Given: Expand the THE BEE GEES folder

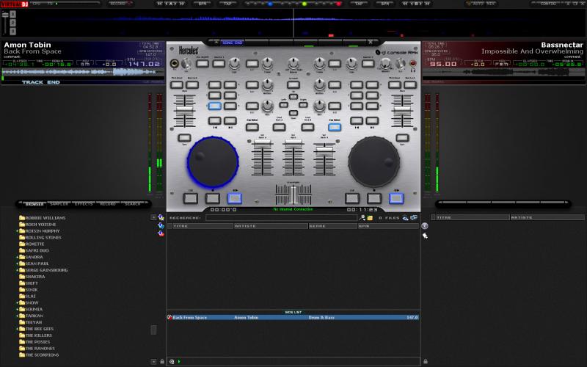Looking at the screenshot, I should click(x=18, y=329).
